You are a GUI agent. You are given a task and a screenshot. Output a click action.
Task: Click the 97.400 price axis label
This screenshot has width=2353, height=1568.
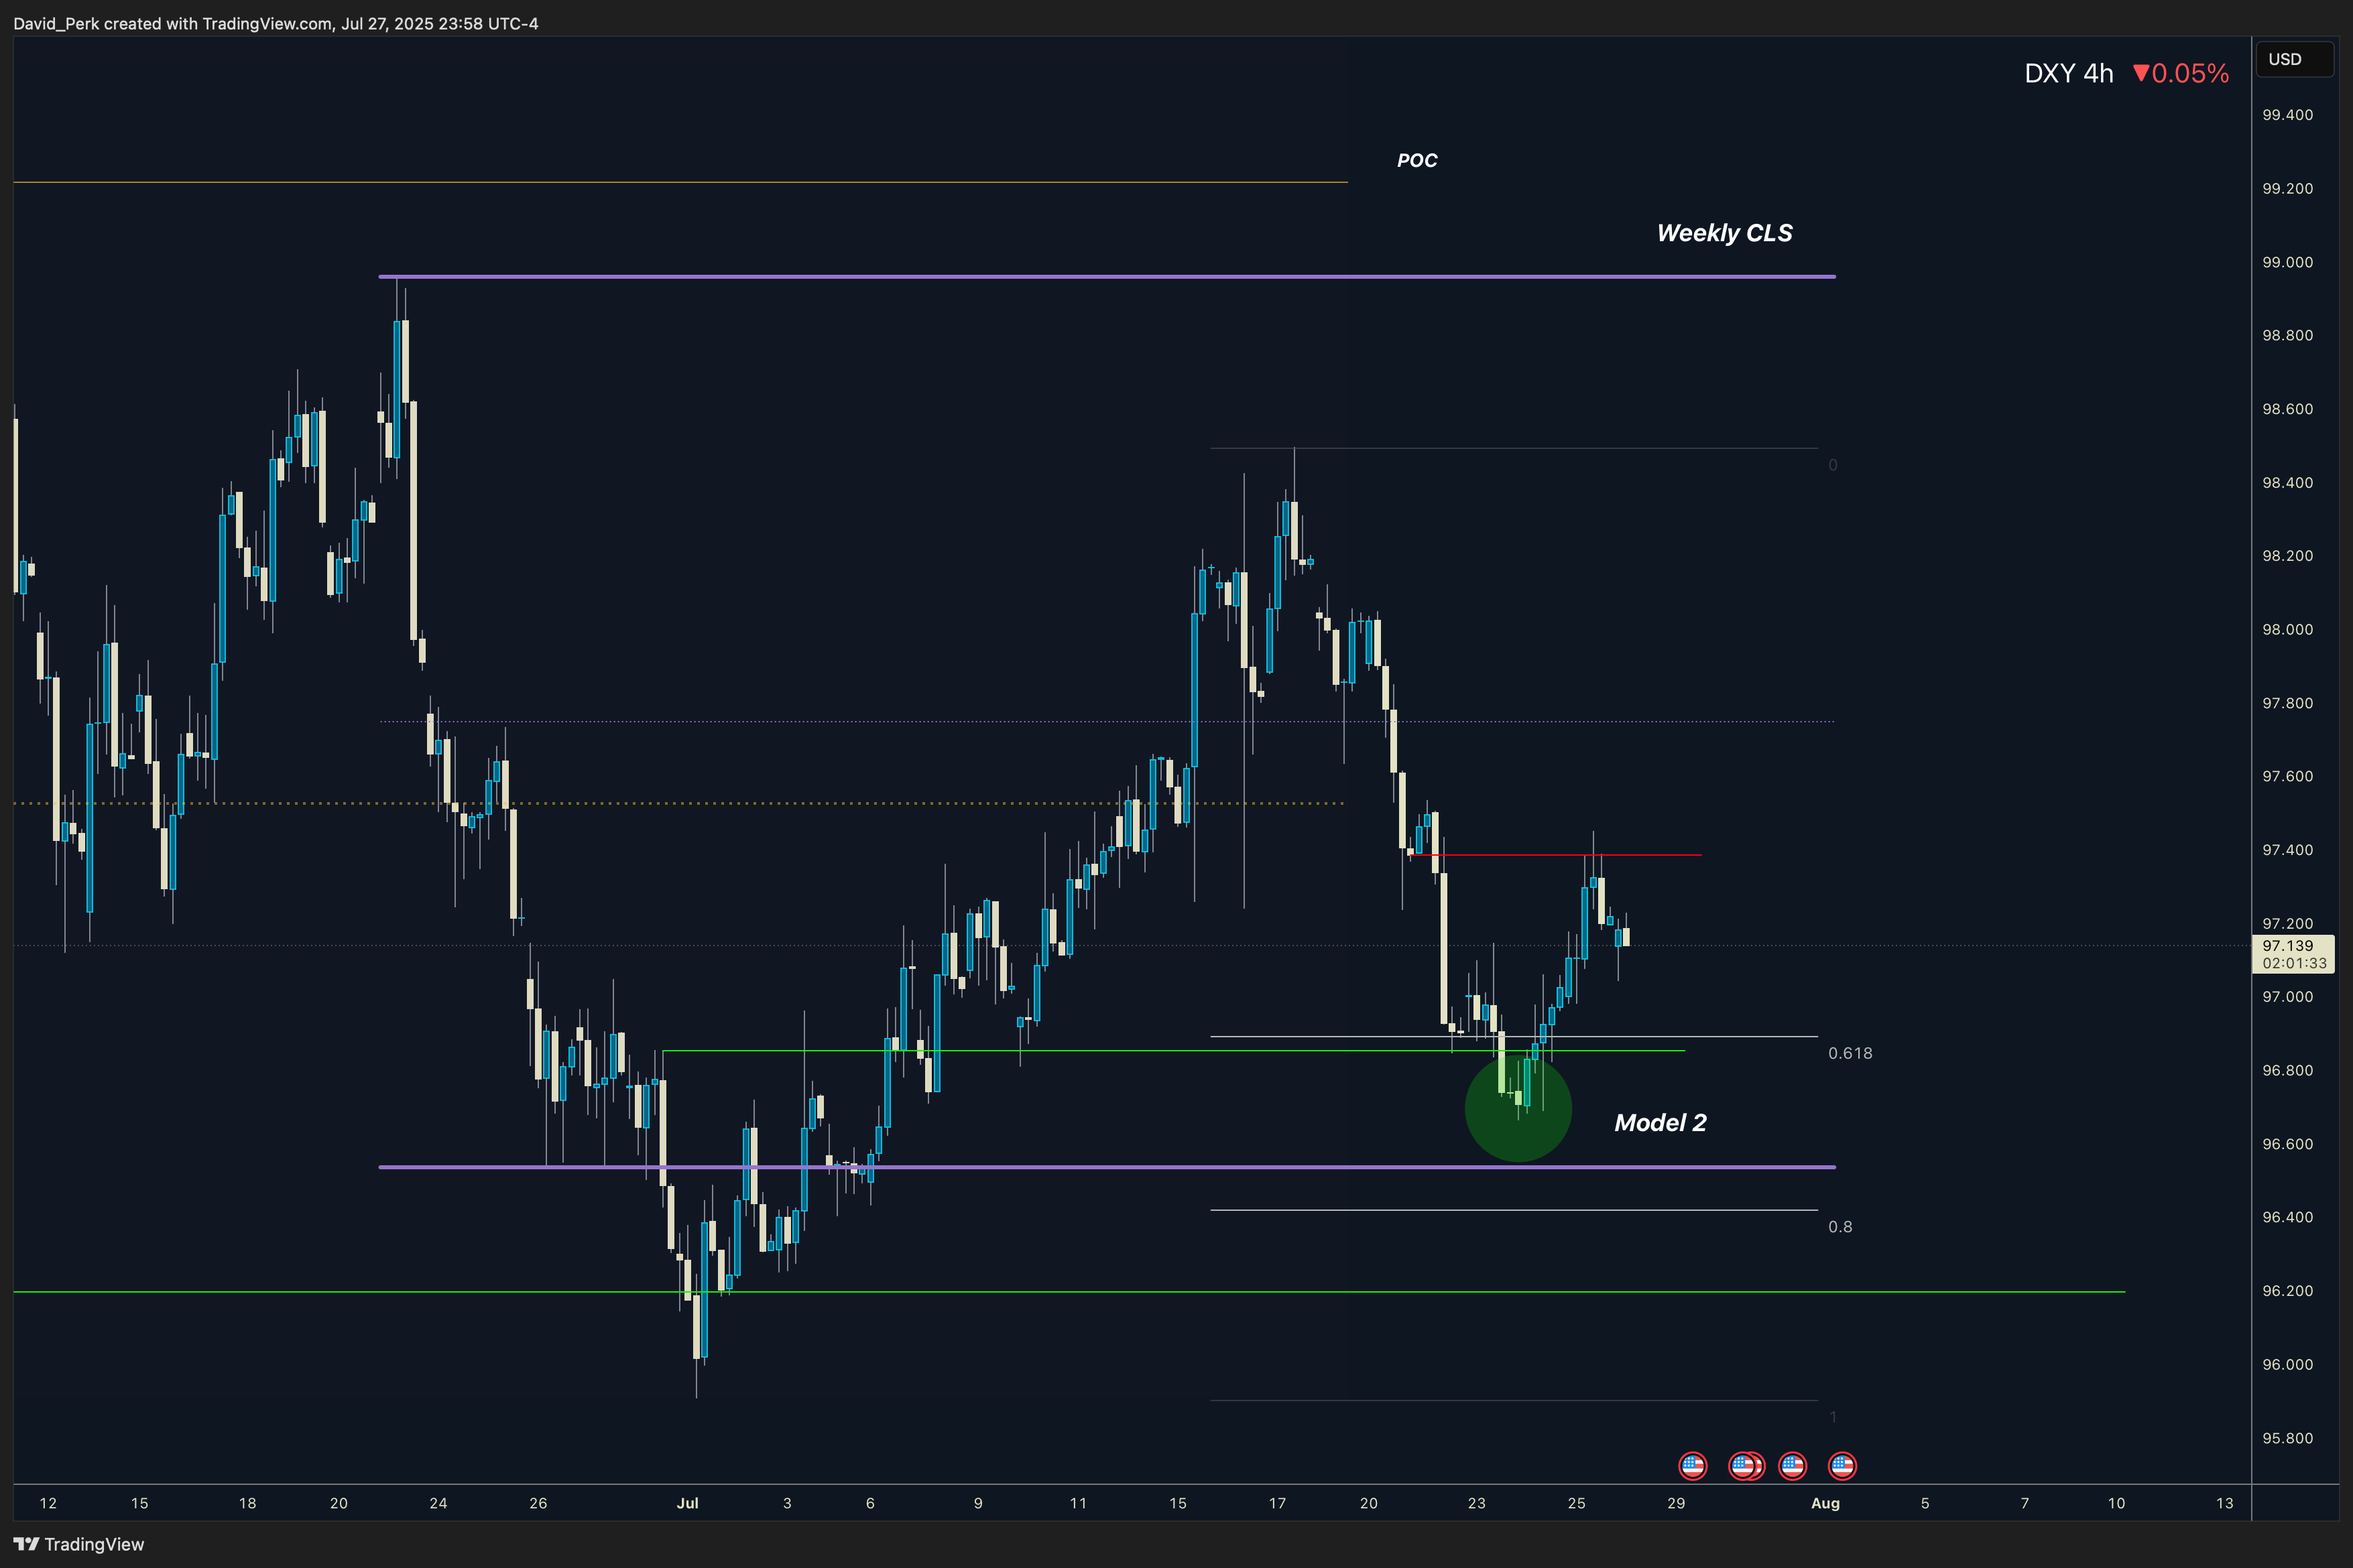[x=2287, y=850]
